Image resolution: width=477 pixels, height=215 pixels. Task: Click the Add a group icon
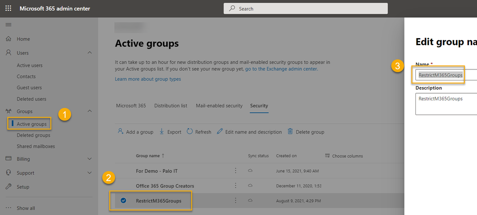tap(121, 132)
